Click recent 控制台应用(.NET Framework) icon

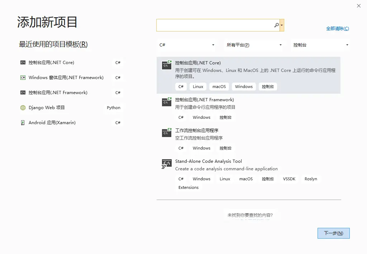point(23,93)
